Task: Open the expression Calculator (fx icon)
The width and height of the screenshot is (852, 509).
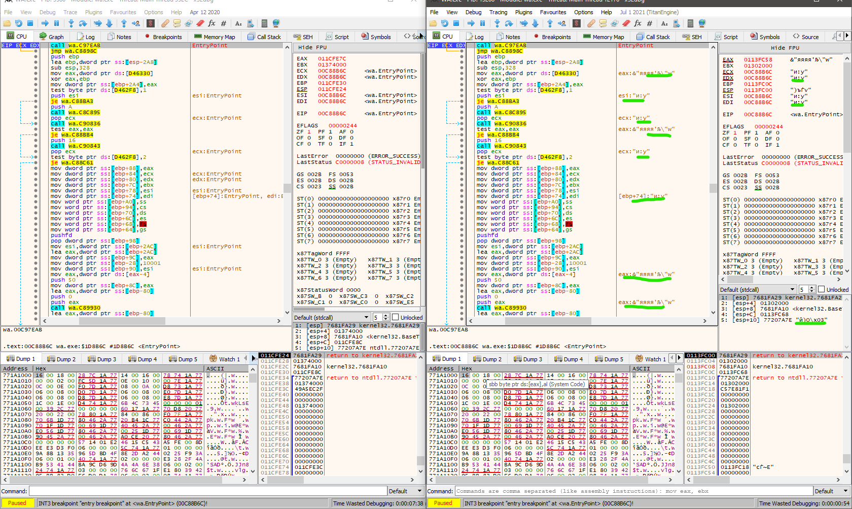Action: point(212,23)
